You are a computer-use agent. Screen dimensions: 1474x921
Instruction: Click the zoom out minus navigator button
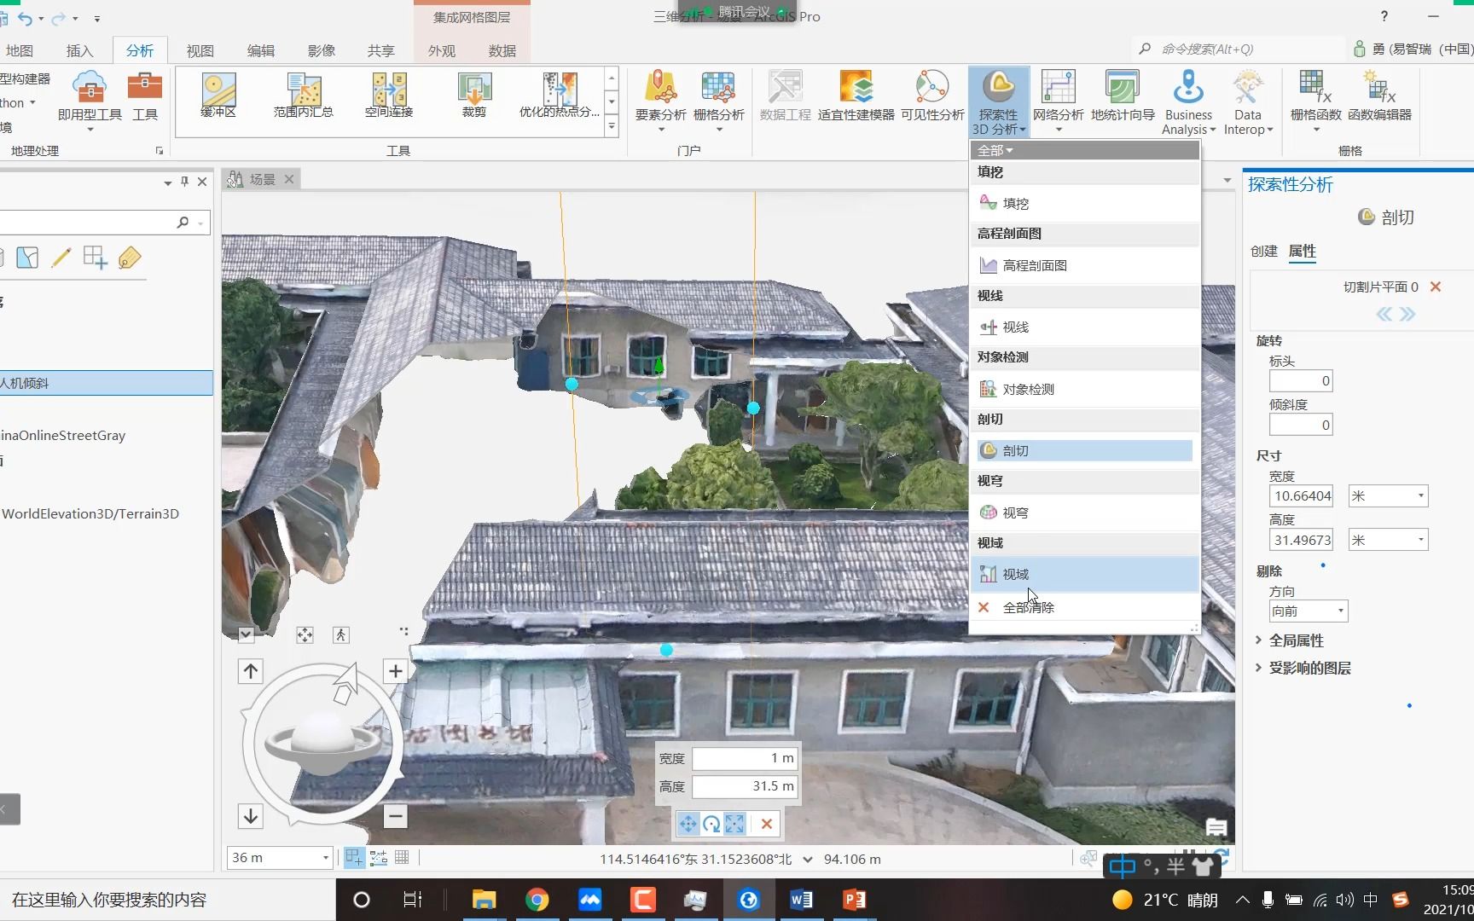(x=395, y=816)
